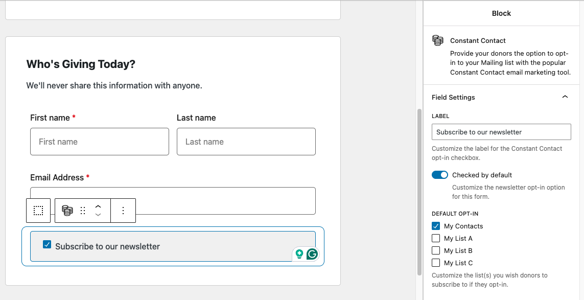Move the block up with the up arrow icon

point(98,206)
